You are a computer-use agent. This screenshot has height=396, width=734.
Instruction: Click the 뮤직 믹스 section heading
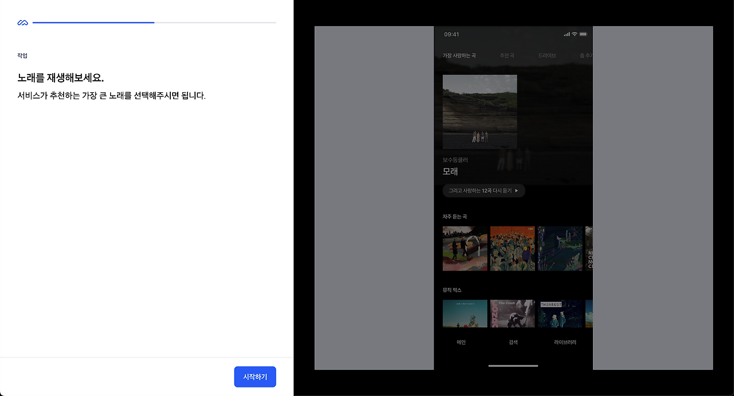tap(452, 290)
